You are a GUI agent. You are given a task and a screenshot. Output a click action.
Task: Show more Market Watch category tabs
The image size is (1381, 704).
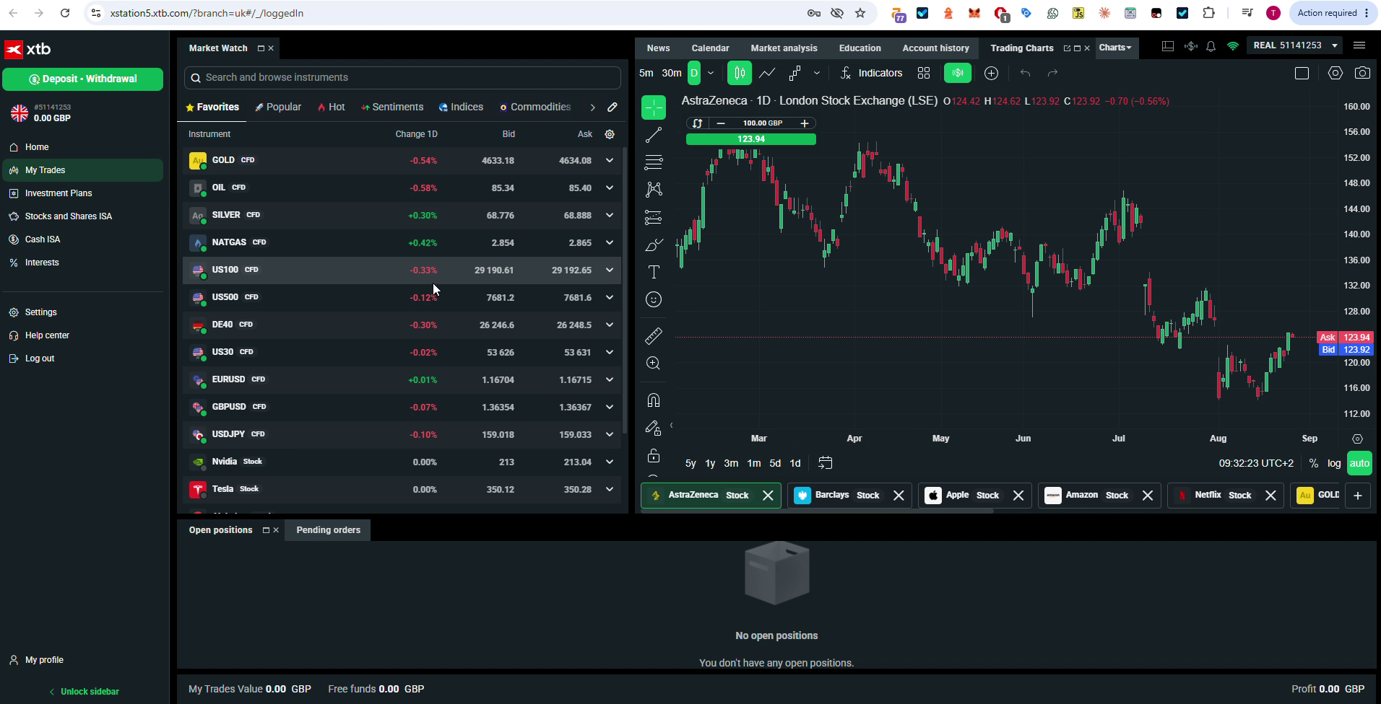click(592, 107)
